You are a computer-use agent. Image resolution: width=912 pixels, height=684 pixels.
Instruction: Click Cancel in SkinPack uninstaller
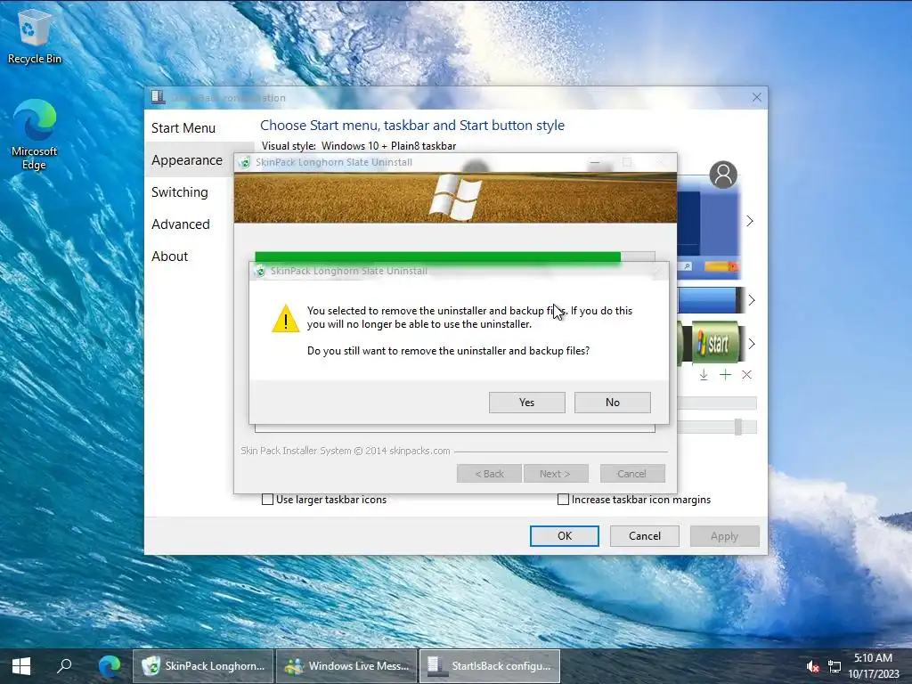pyautogui.click(x=632, y=474)
